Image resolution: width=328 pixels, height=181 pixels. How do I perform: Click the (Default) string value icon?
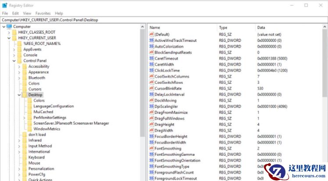151,34
